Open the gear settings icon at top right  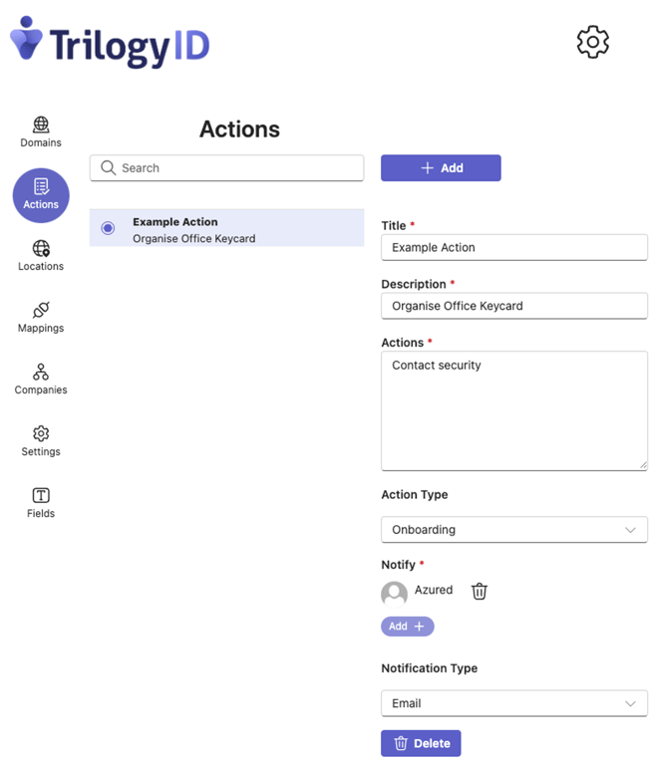coord(592,42)
